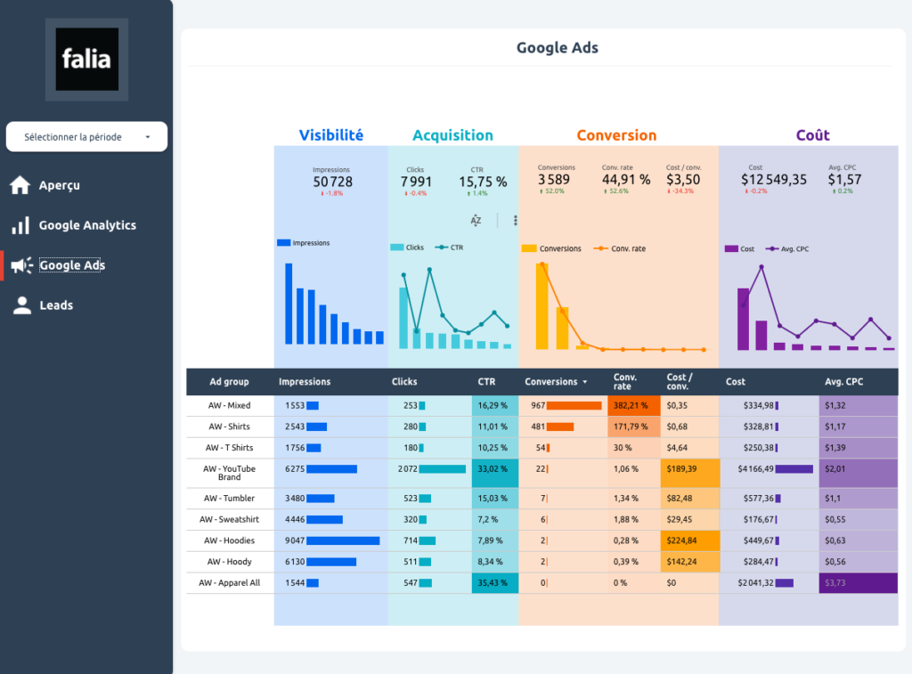The image size is (912, 674).
Task: Open the Sélectionner la période dropdown
Action: [x=86, y=136]
